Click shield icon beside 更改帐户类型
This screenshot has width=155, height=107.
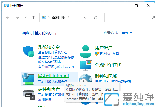(97, 54)
